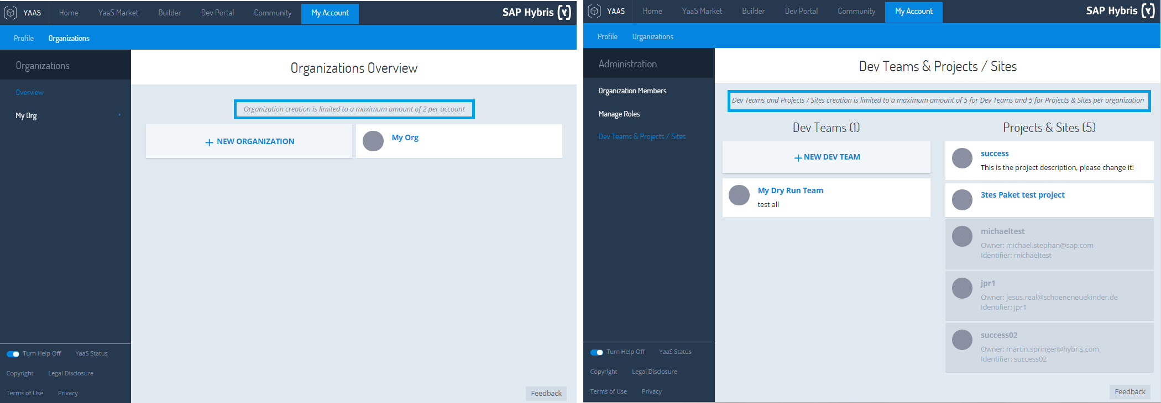Image resolution: width=1161 pixels, height=403 pixels.
Task: Select Overview in the Organizations sidebar
Action: click(x=29, y=92)
